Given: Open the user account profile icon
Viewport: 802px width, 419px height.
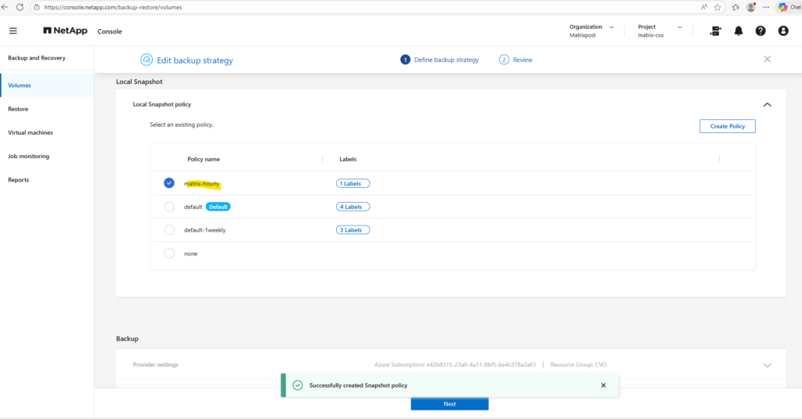Looking at the screenshot, I should pyautogui.click(x=783, y=31).
